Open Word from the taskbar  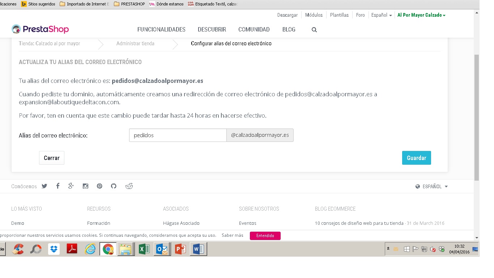199,249
